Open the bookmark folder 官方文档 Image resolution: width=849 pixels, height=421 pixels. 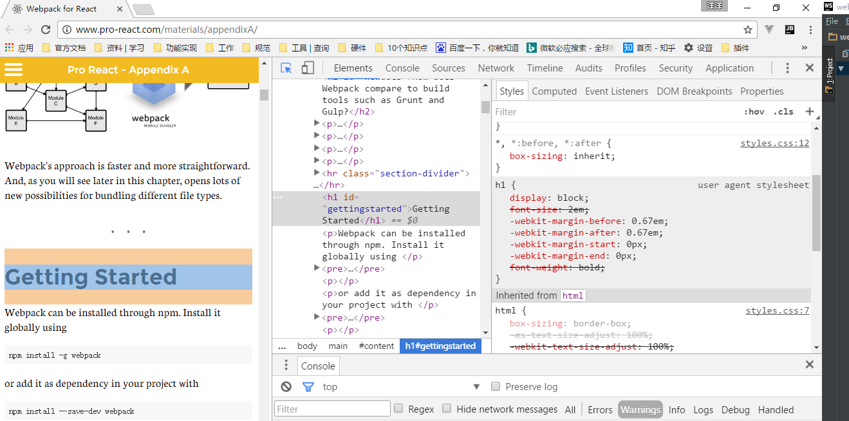pos(64,48)
